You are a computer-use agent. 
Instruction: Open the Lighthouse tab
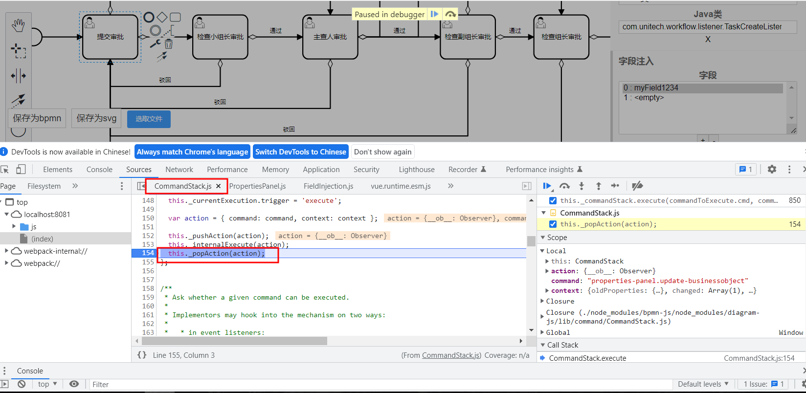(416, 169)
